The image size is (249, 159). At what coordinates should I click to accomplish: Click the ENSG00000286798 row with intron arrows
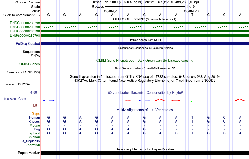coord(145,27)
